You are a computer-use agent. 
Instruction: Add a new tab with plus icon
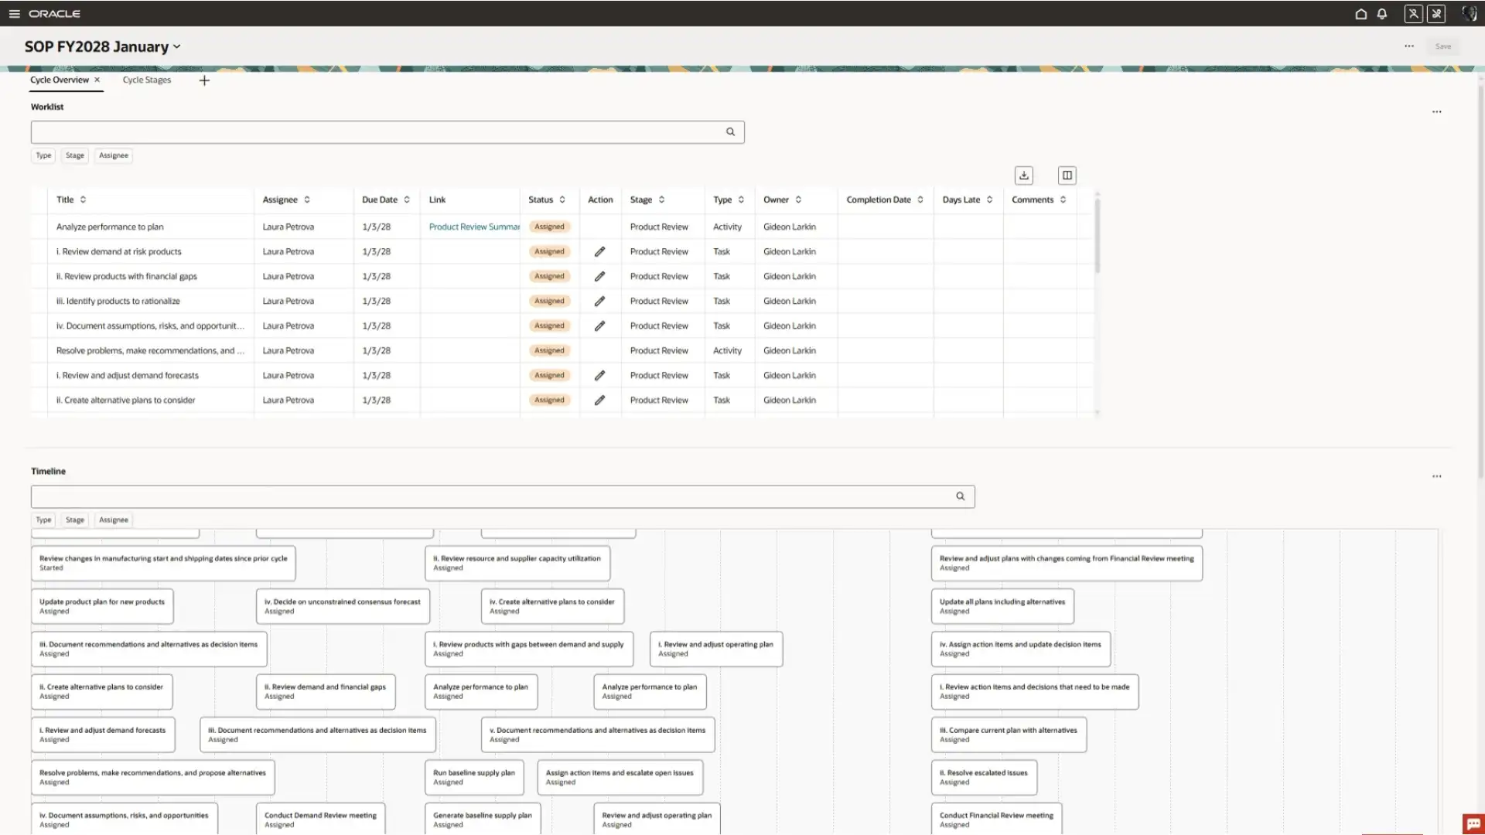204,80
